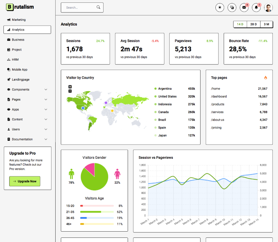Select the 3 M time range
This screenshot has width=278, height=242.
[267, 25]
